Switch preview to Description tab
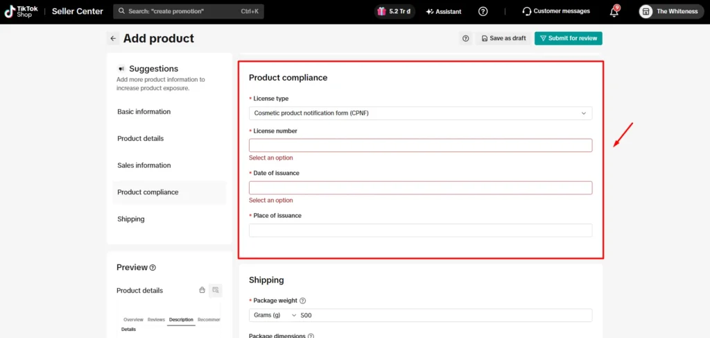 [x=181, y=320]
